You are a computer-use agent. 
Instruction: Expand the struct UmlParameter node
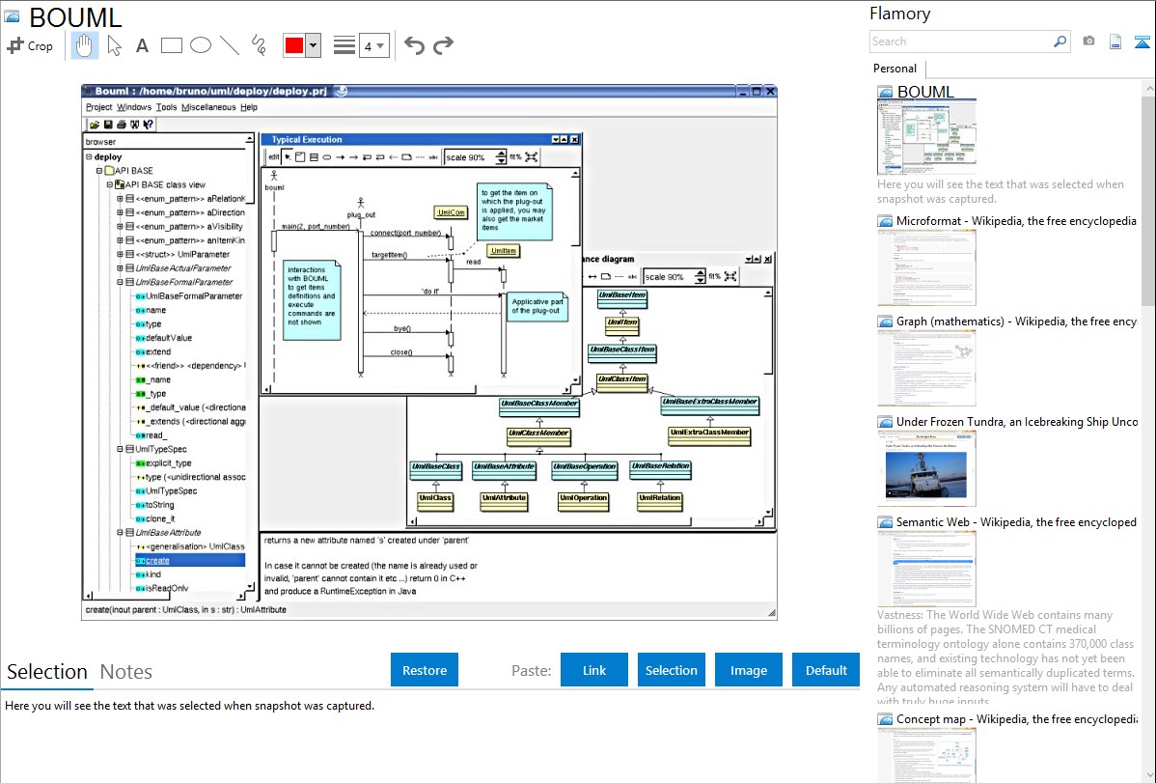(x=120, y=255)
